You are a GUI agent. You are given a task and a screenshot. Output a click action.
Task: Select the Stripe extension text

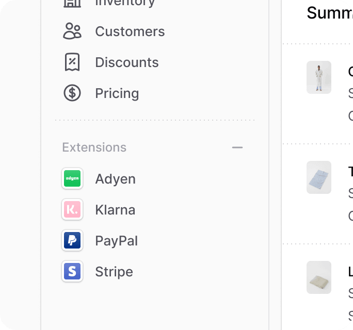(x=114, y=272)
